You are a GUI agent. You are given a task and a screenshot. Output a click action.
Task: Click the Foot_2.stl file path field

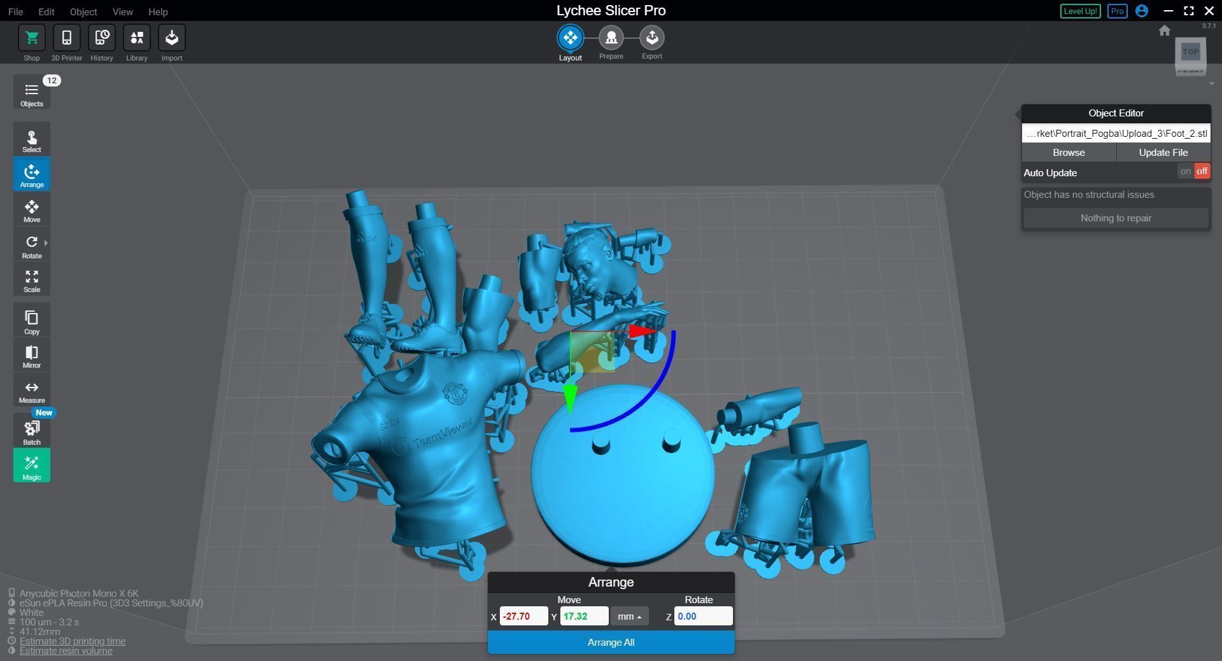coord(1116,133)
